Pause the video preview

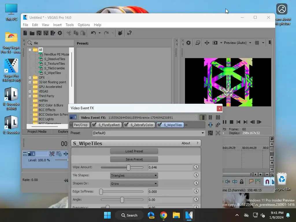(224, 122)
